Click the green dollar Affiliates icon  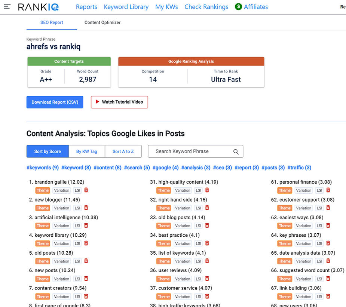[238, 7]
